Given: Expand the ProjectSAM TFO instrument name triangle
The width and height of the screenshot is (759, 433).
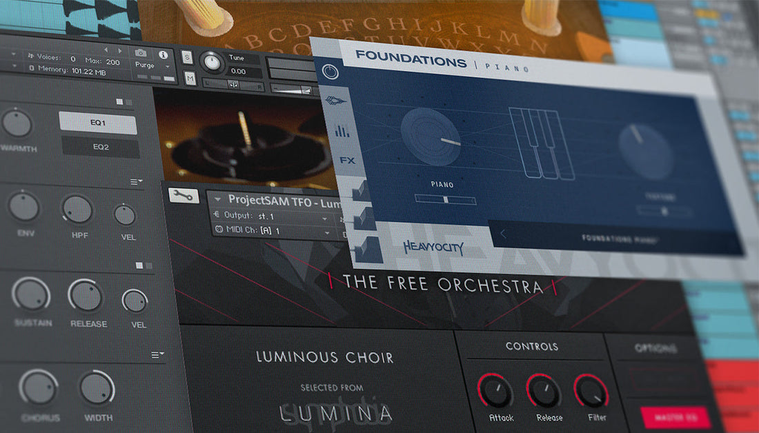Looking at the screenshot, I should click(x=218, y=199).
